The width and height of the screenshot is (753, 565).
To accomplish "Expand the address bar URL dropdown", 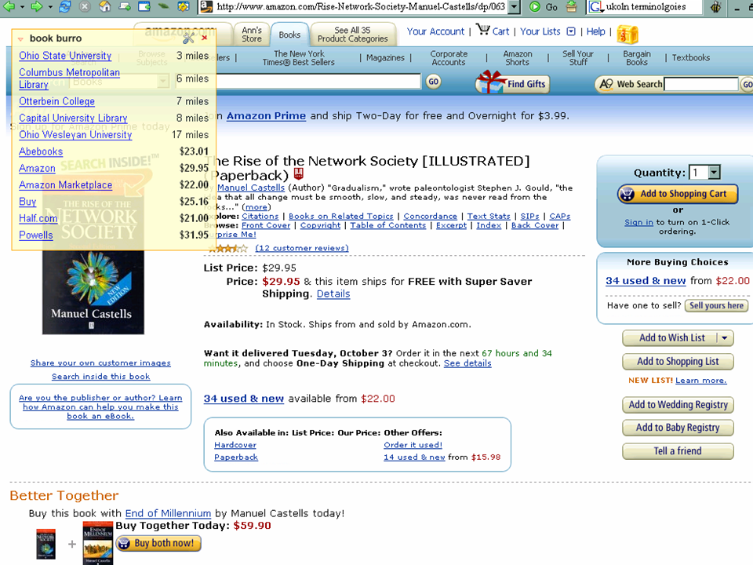I will pos(514,7).
